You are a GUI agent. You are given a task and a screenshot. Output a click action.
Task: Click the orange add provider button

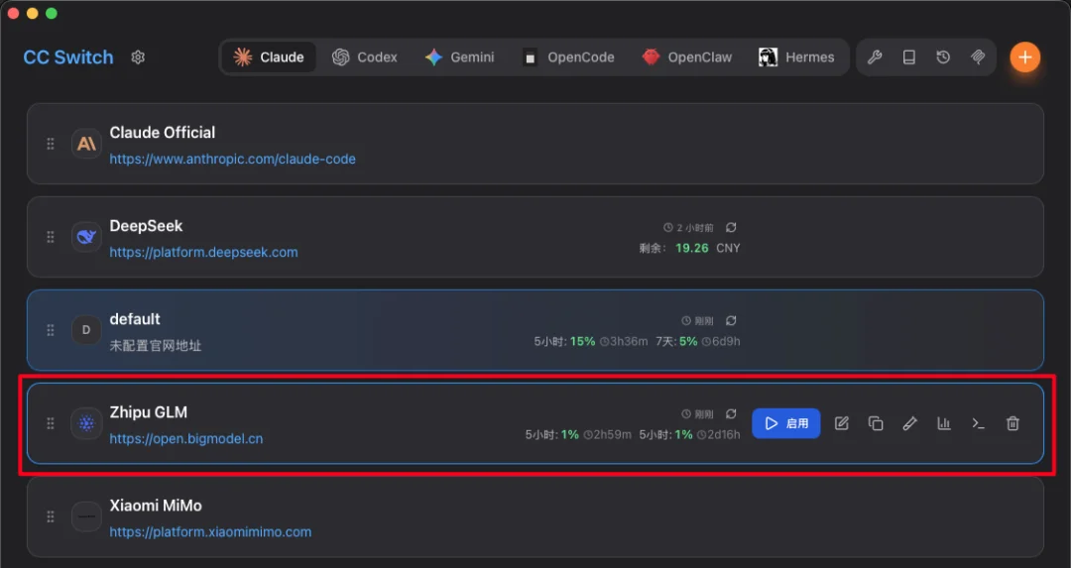tap(1024, 57)
